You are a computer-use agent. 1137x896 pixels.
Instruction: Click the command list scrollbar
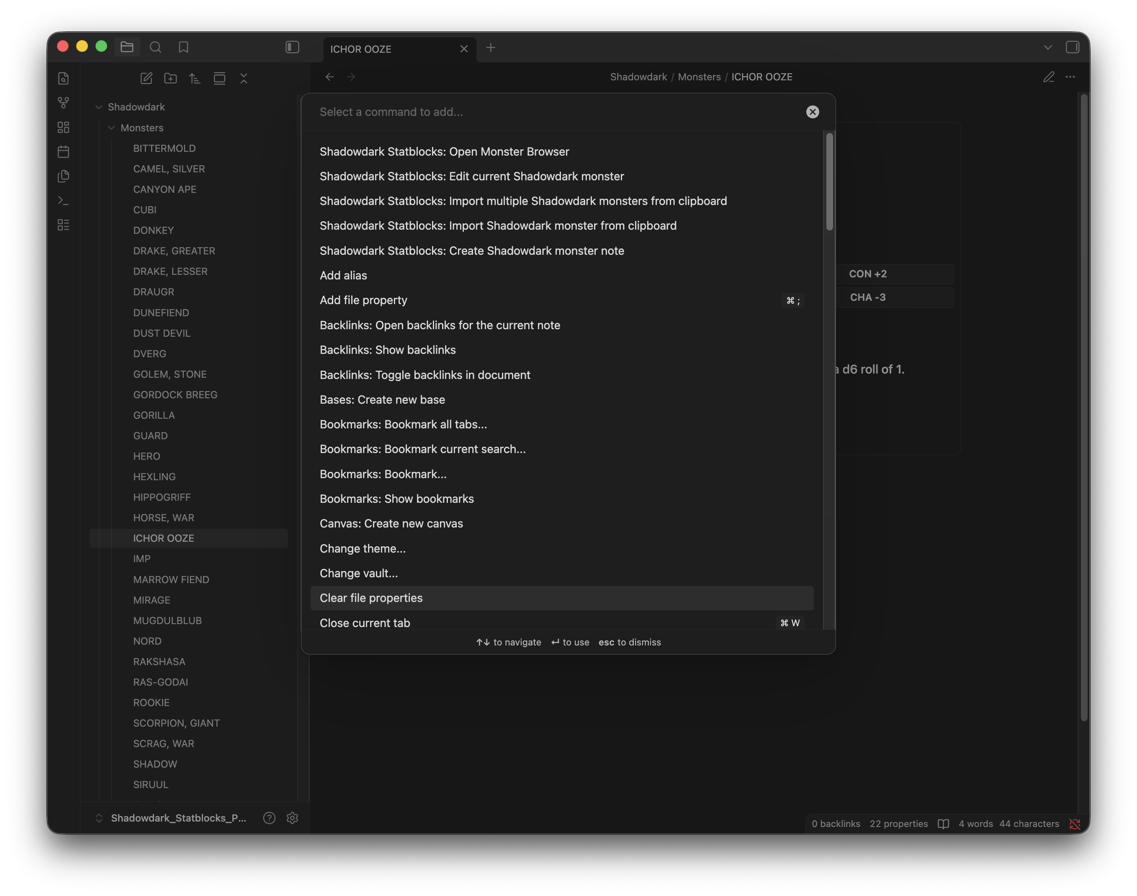tap(829, 182)
